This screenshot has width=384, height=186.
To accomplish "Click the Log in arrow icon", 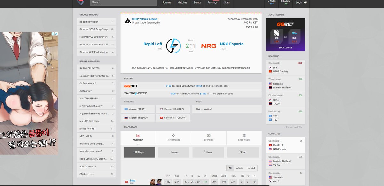I will click(305, 2).
